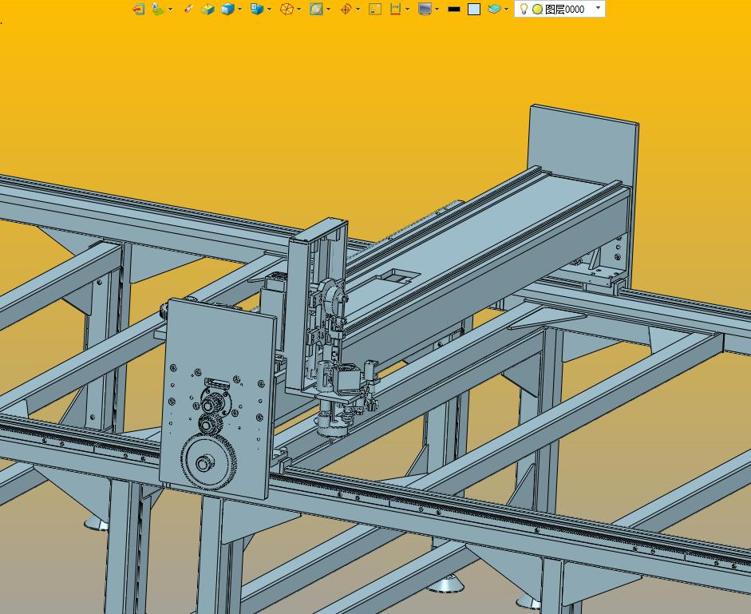
Task: Open the dropdown beside the dimension icon
Action: (407, 9)
